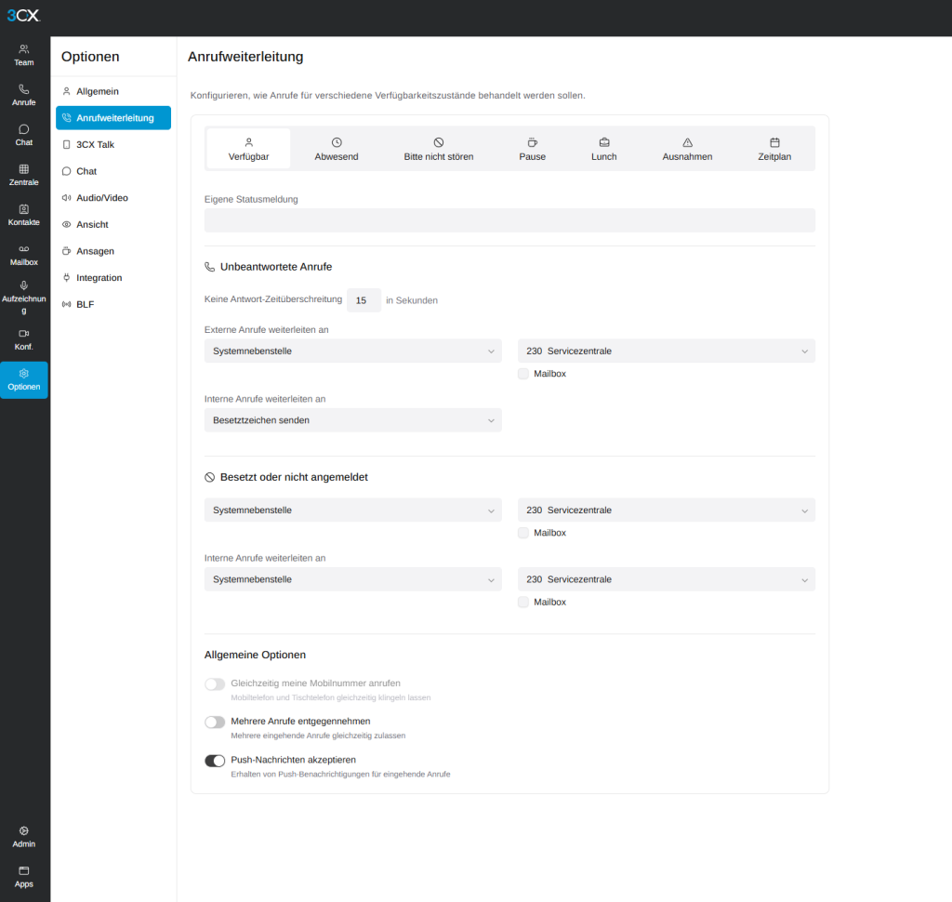The height and width of the screenshot is (902, 952).
Task: Tick the Mailbox checkbox directly under Besetzt oder nicht angemeldet
Action: [x=523, y=533]
